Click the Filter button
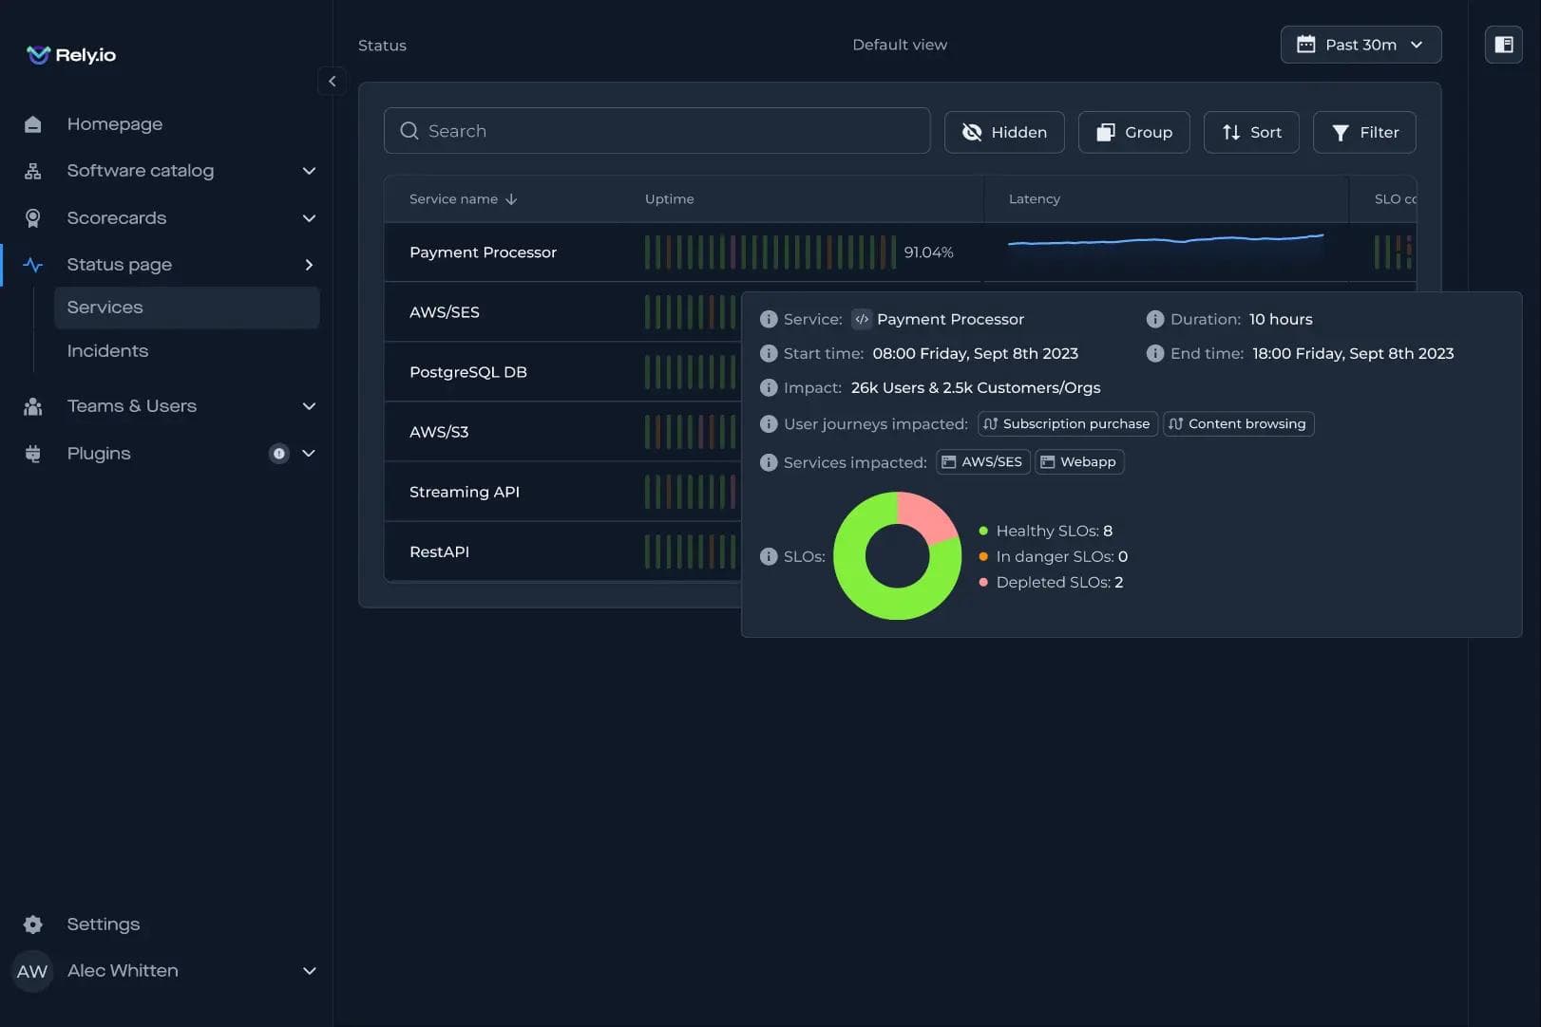1541x1027 pixels. point(1363,132)
